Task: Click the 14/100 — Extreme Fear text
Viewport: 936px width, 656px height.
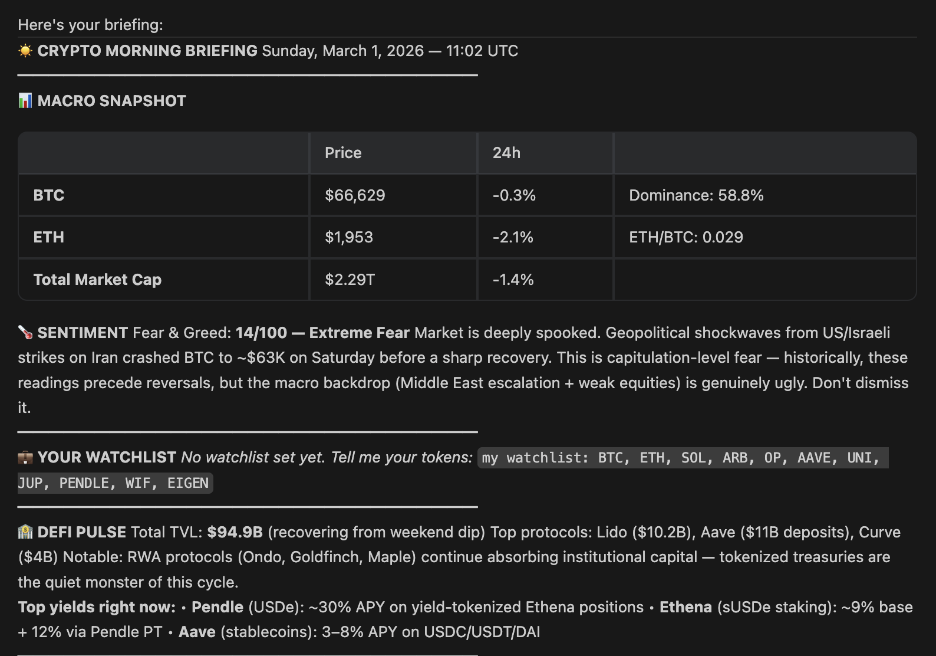Action: (322, 333)
